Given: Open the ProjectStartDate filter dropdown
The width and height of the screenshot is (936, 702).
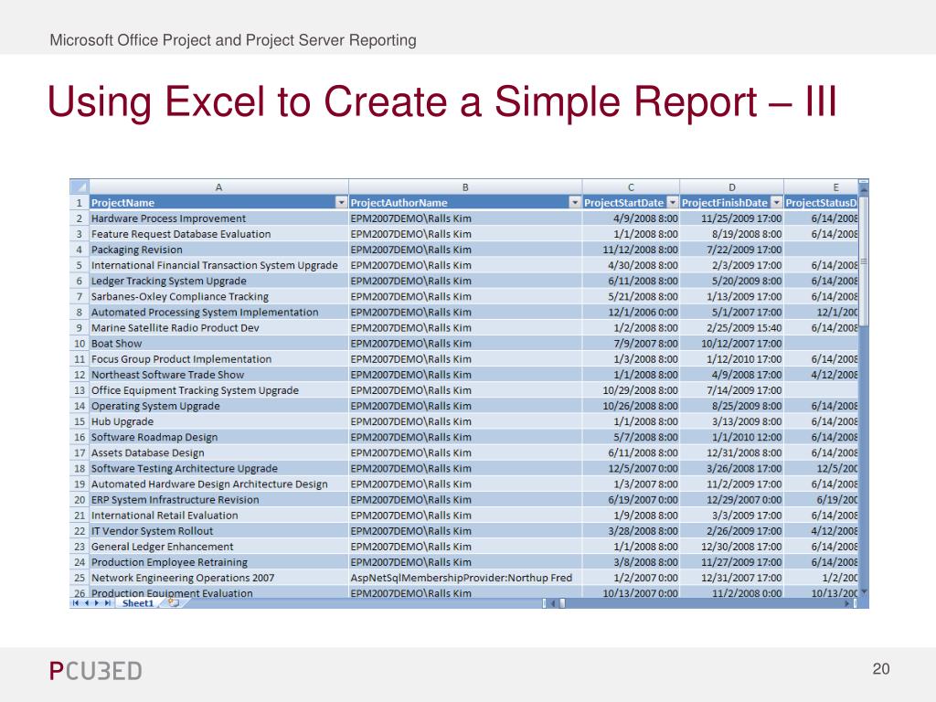Looking at the screenshot, I should click(673, 203).
